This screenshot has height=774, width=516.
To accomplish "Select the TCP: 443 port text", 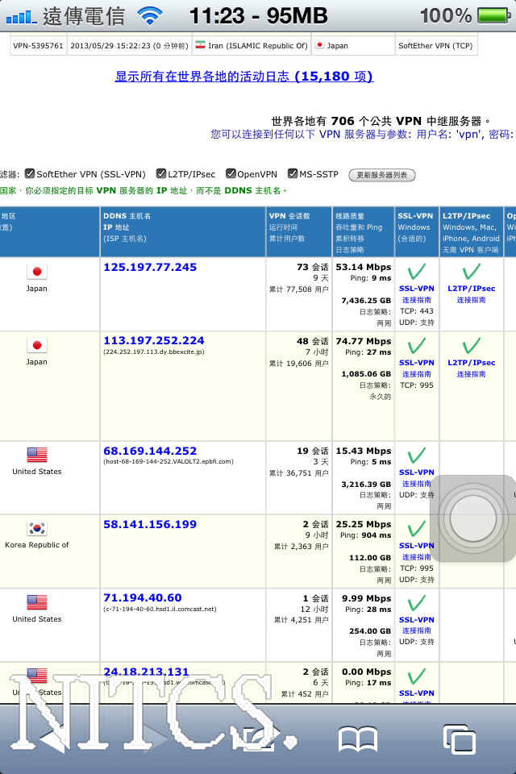I will point(417,311).
